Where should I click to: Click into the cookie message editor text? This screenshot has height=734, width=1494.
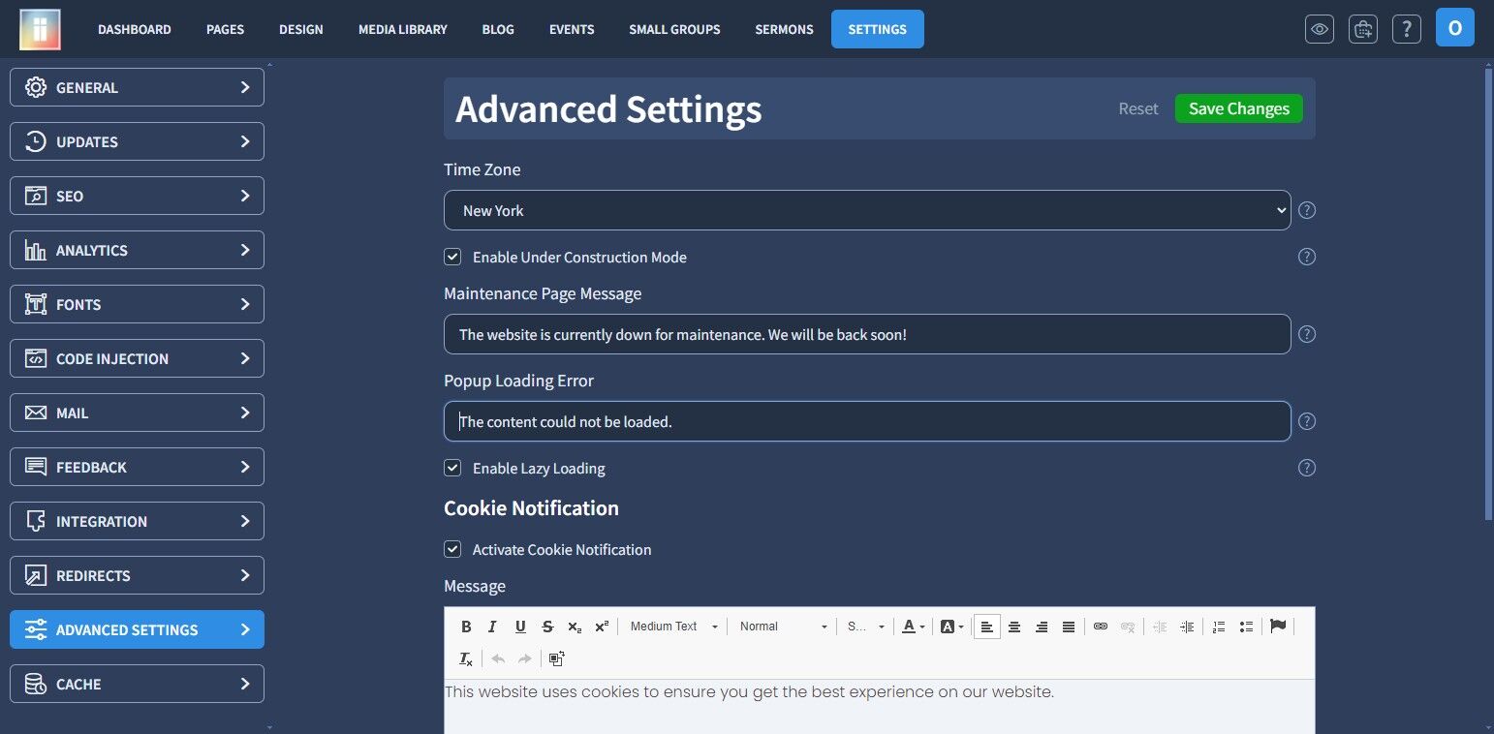point(749,692)
